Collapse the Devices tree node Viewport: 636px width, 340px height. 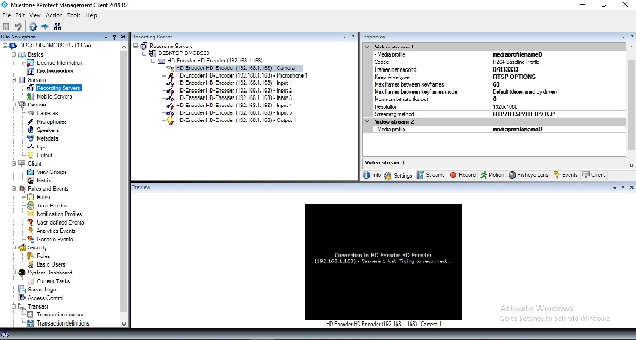click(x=13, y=105)
